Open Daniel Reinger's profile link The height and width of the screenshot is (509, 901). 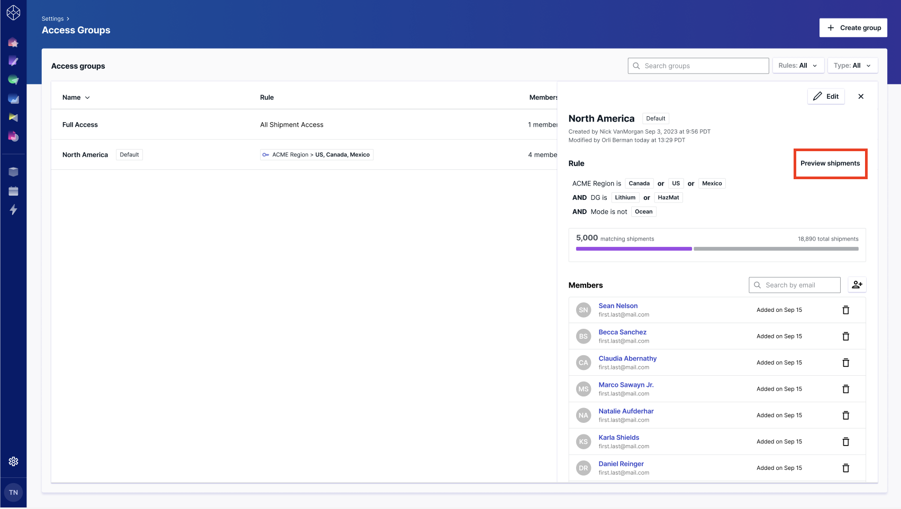(x=621, y=464)
